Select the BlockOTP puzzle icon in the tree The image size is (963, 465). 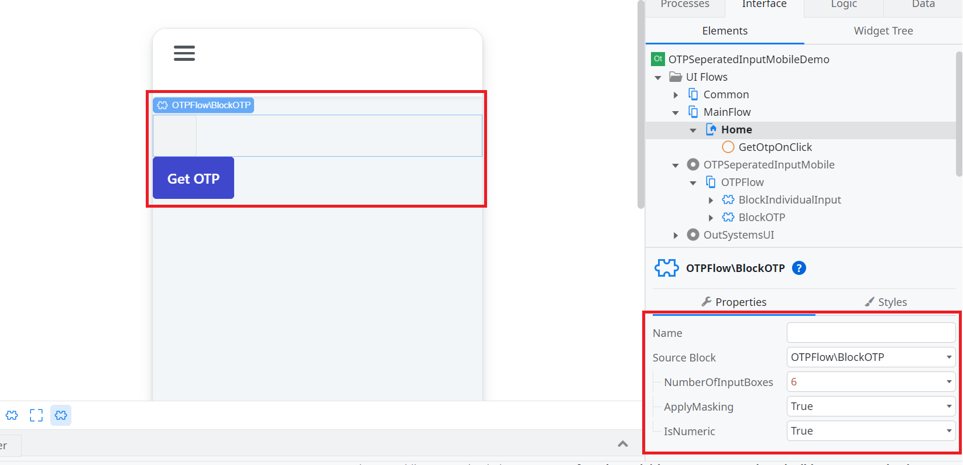728,217
